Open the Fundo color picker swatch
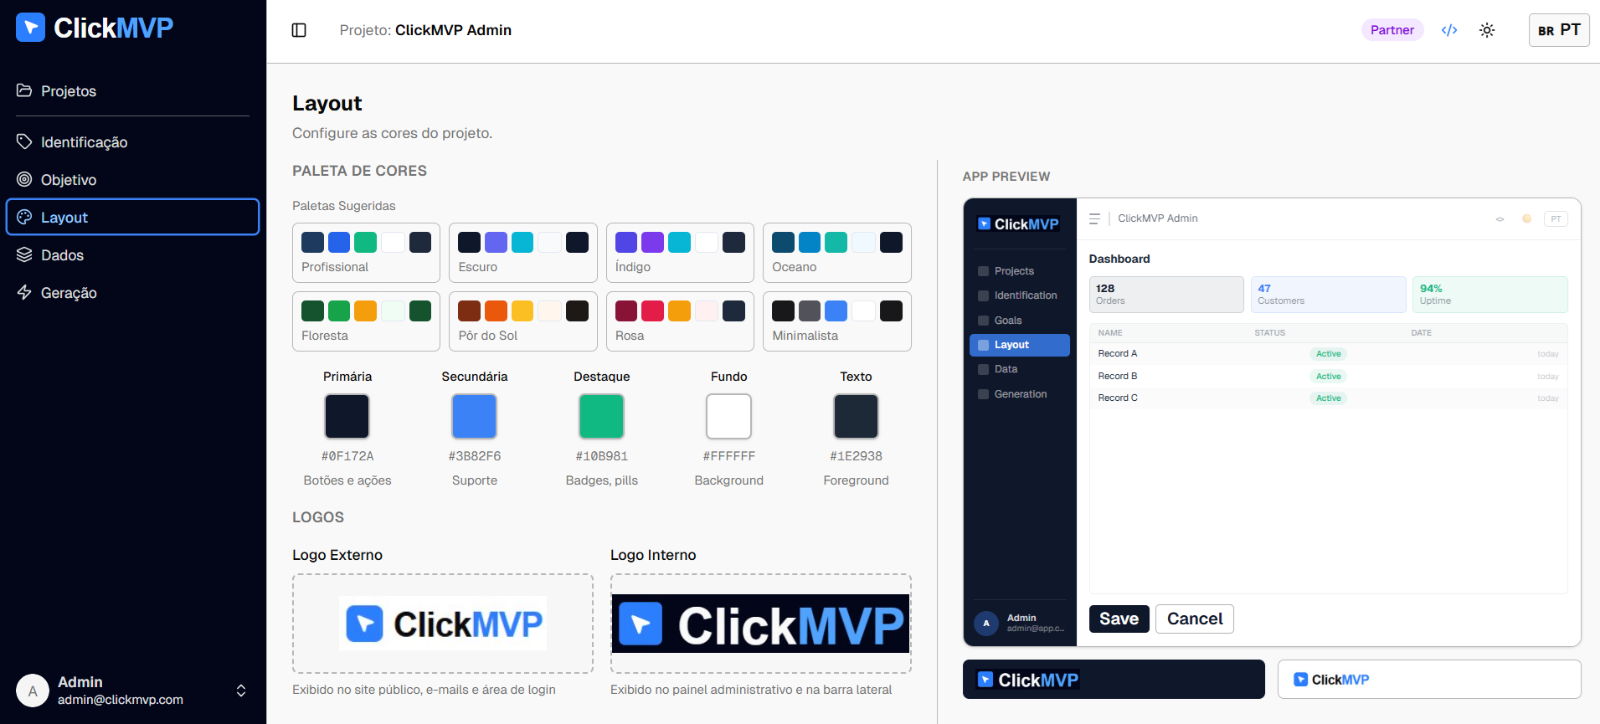Screen dimensions: 1600x724 [x=729, y=416]
